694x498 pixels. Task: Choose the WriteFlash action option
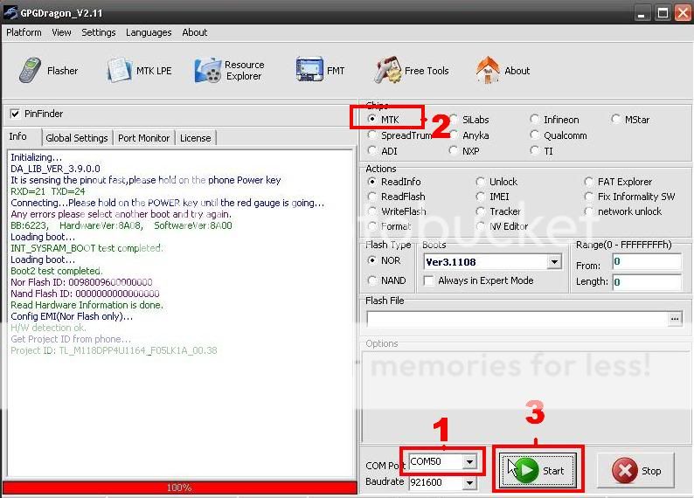373,211
